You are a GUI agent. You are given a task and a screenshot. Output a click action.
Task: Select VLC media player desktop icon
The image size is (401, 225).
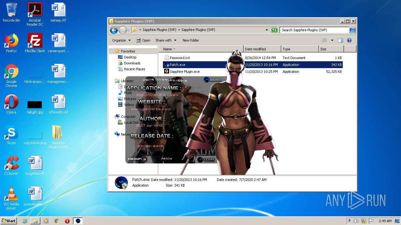(11, 198)
